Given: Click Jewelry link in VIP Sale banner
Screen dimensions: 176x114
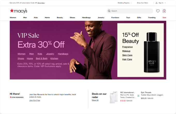Looking at the screenshot, I should 50,54.
